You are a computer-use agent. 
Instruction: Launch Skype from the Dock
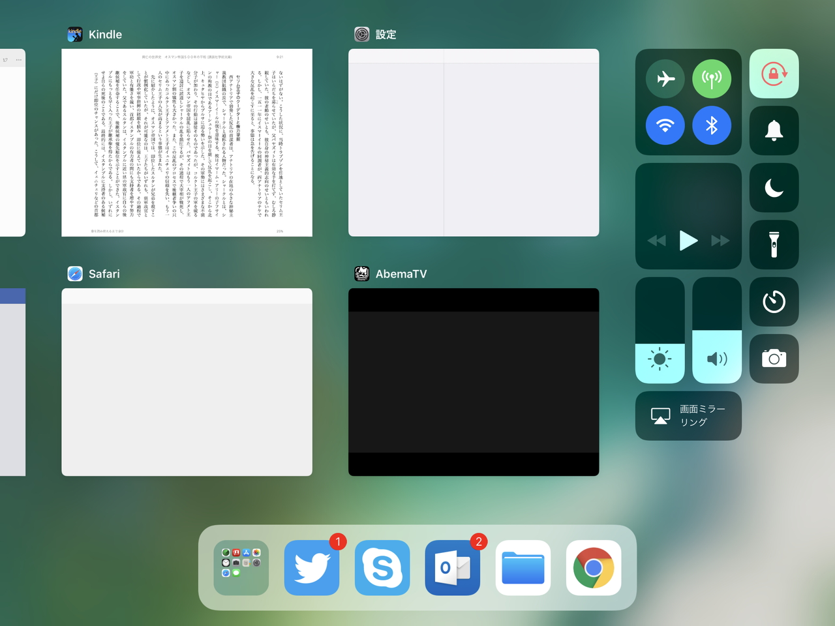[x=382, y=568]
